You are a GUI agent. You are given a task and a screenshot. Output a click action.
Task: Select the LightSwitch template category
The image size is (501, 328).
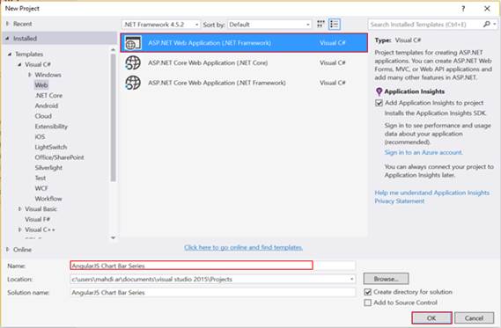pos(51,147)
